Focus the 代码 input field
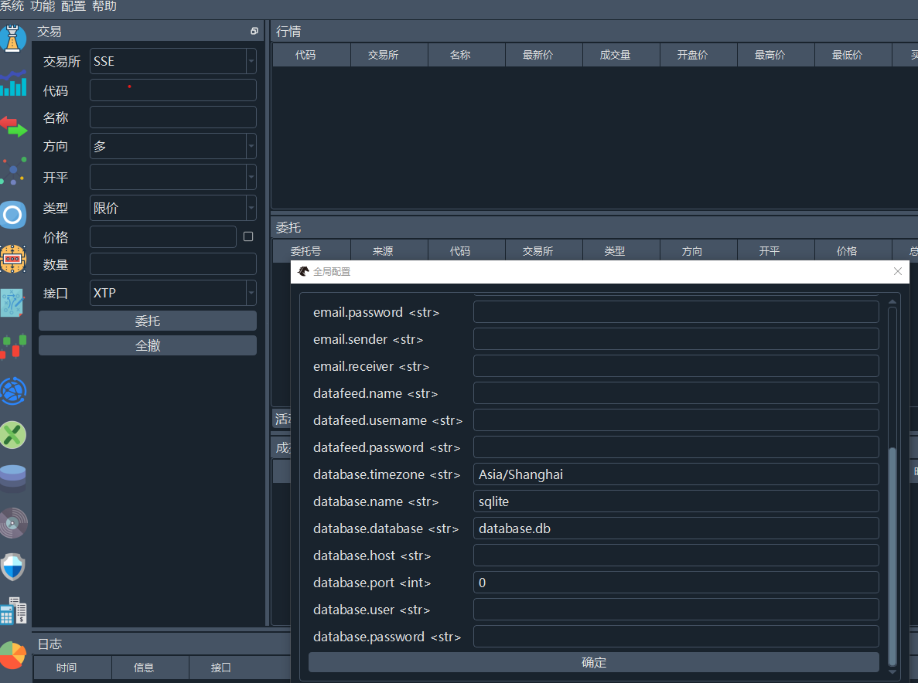The height and width of the screenshot is (683, 918). 172,90
